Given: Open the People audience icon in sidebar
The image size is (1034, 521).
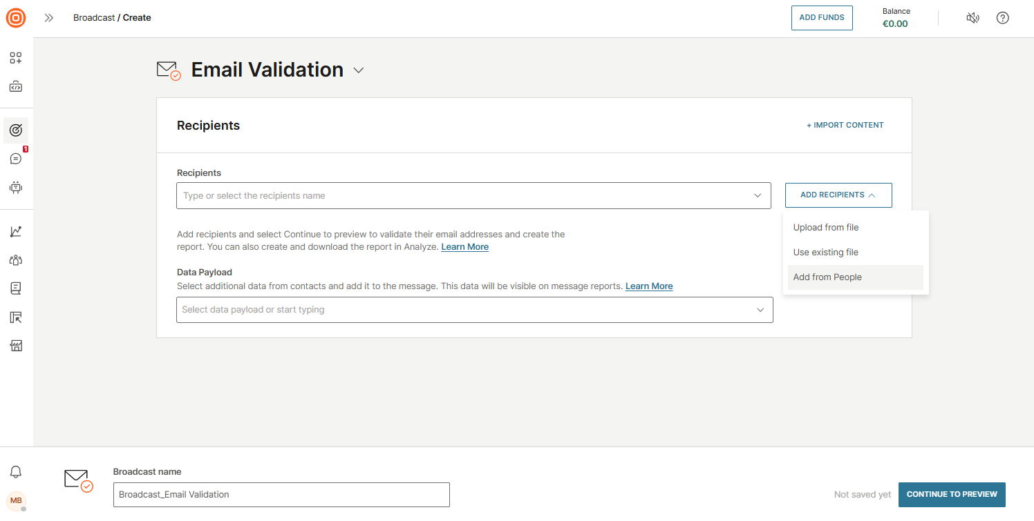Looking at the screenshot, I should 15,259.
